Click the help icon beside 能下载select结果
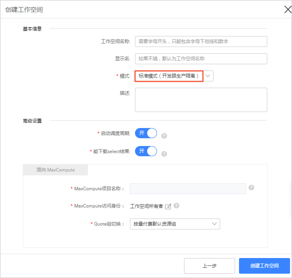292x278 pixels. point(164,154)
